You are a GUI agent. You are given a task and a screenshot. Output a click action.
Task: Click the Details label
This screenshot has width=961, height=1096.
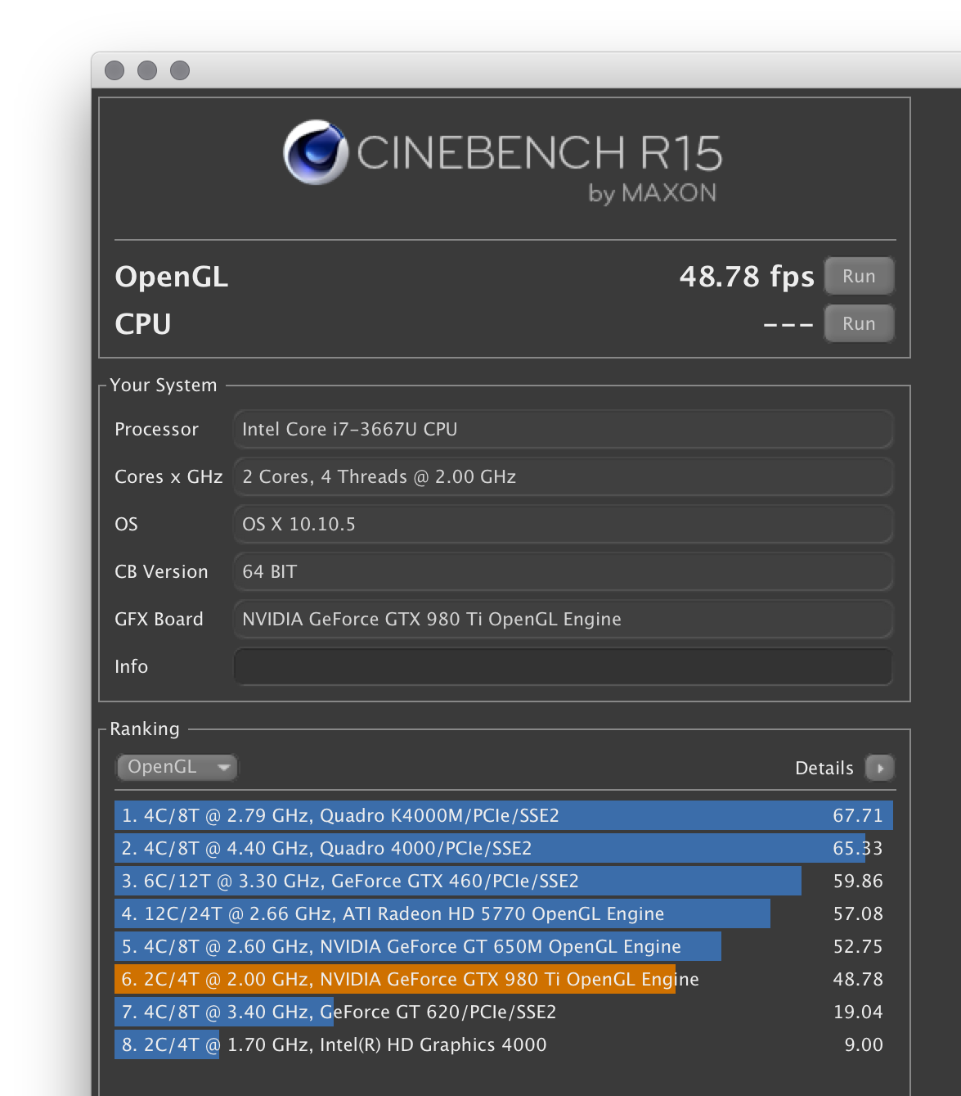(824, 768)
